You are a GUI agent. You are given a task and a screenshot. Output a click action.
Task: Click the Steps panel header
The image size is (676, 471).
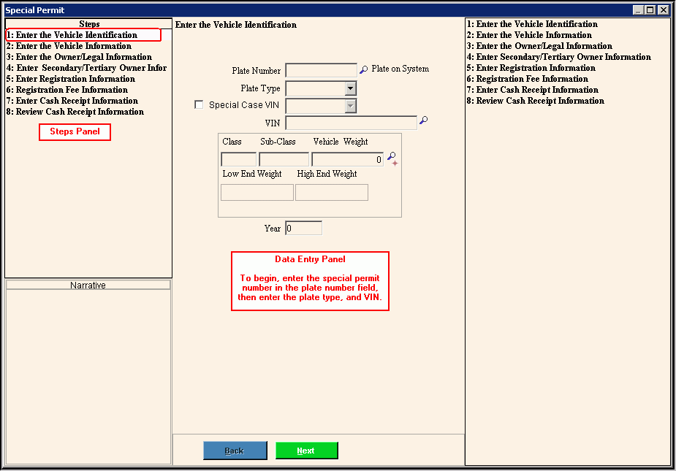coord(89,24)
